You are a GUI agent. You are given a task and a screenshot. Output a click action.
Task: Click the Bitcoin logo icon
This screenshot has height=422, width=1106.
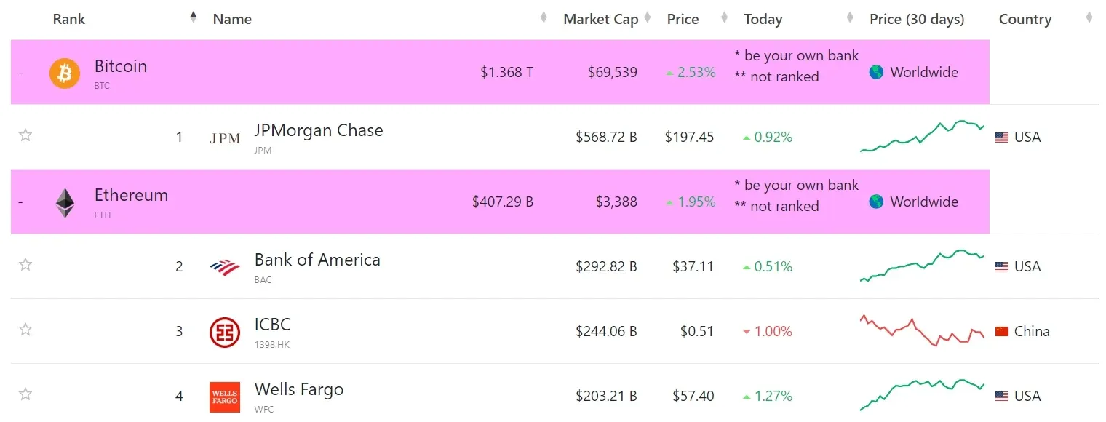pos(65,73)
